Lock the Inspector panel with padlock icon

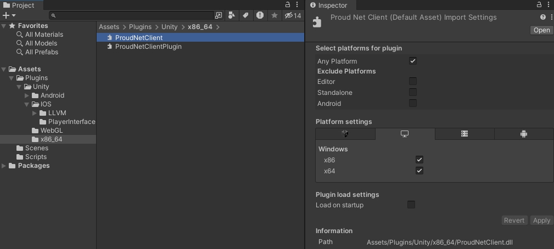point(539,5)
